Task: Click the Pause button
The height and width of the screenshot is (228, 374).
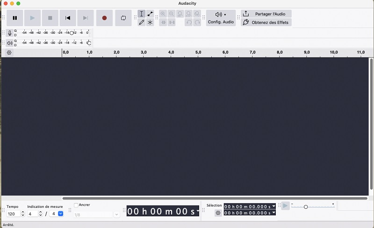Action: tap(15, 18)
